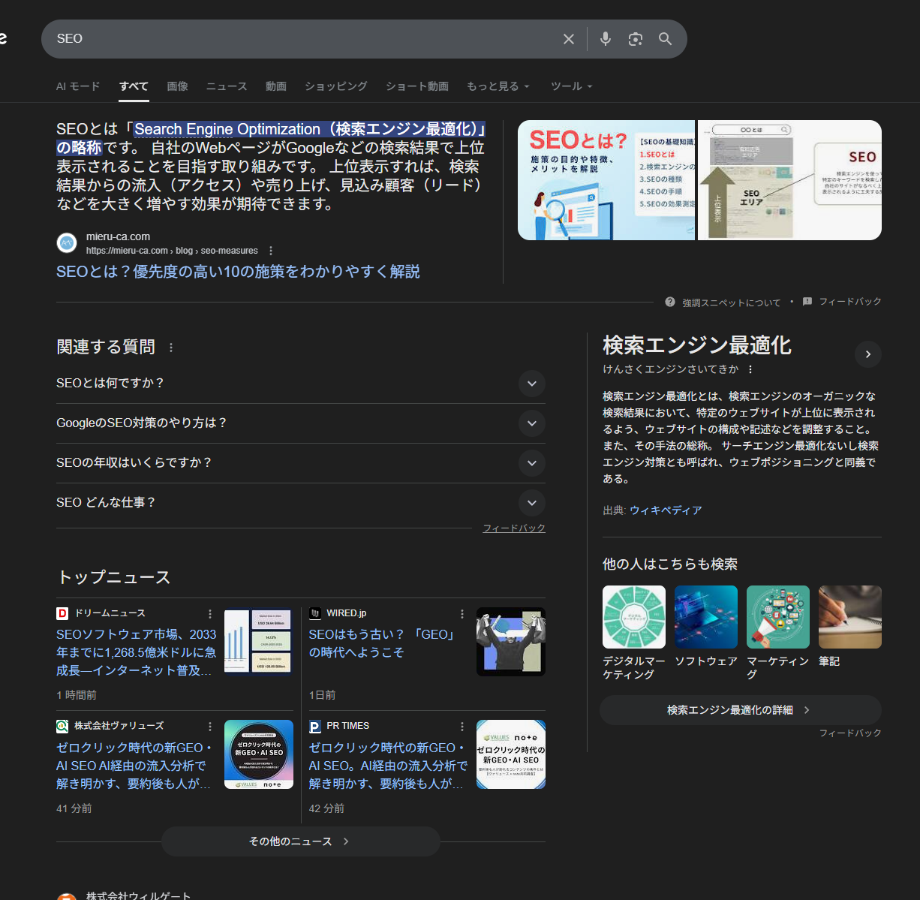Click the その他のニュース button
The height and width of the screenshot is (900, 920).
[300, 841]
